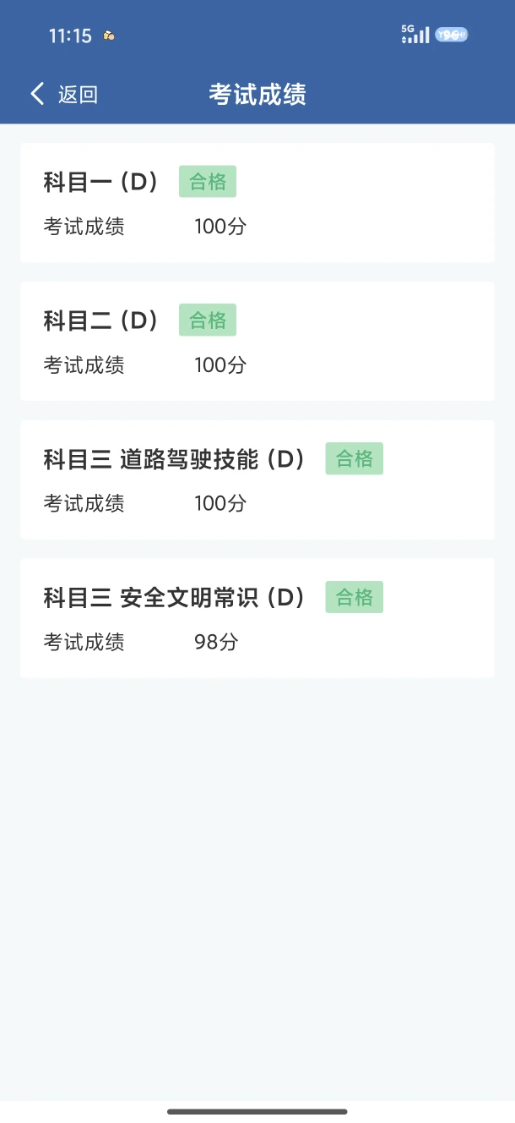Tap the 5G signal strength icon

(415, 35)
